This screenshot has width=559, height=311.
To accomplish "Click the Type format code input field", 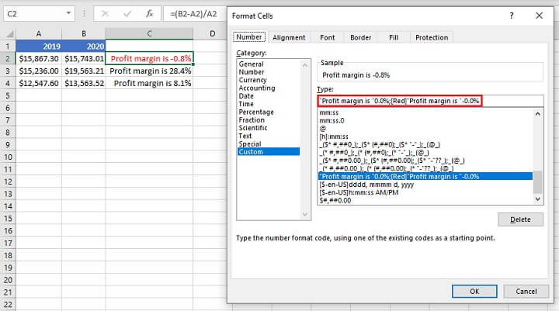I will (x=400, y=101).
